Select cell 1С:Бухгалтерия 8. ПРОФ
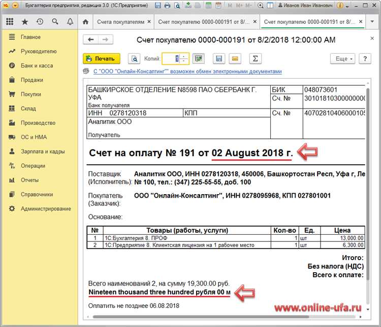The image size is (381, 327). click(x=187, y=238)
